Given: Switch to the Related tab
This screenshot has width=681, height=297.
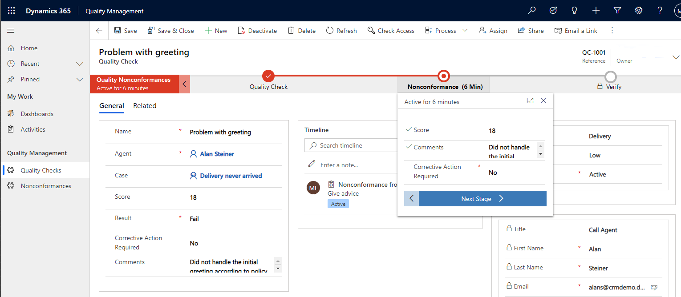Looking at the screenshot, I should coord(145,106).
